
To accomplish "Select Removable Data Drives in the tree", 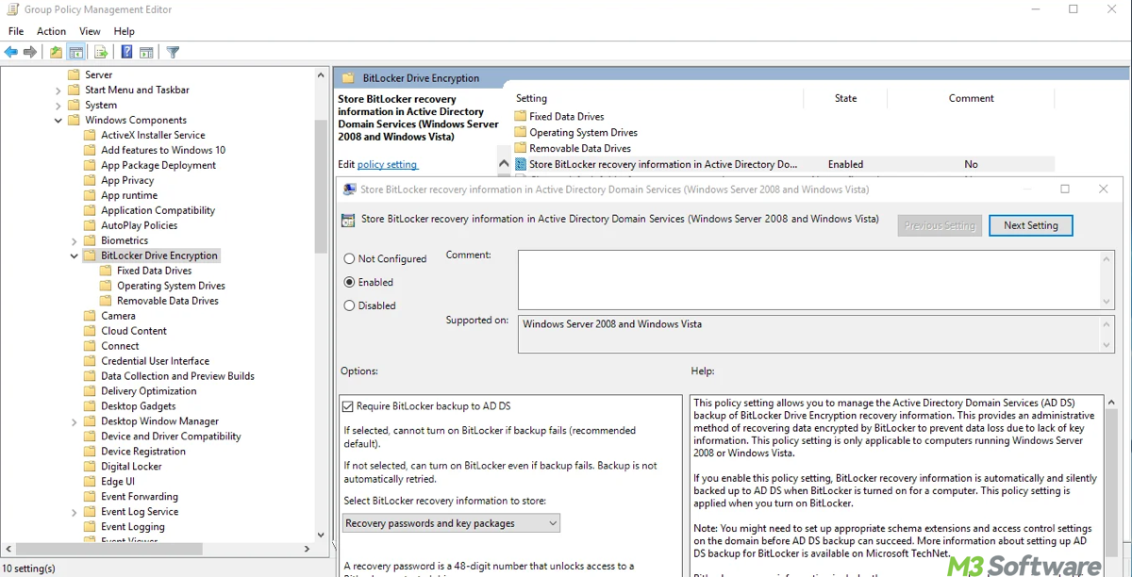I will point(167,301).
